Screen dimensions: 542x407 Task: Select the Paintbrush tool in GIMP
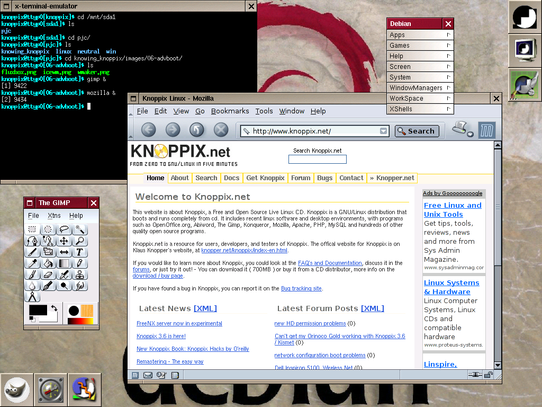(x=32, y=274)
